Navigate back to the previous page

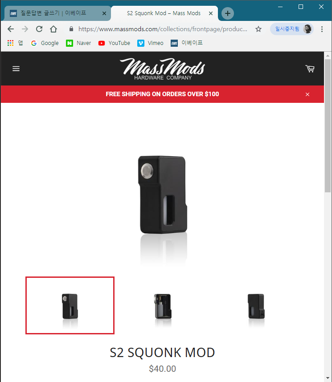click(11, 29)
